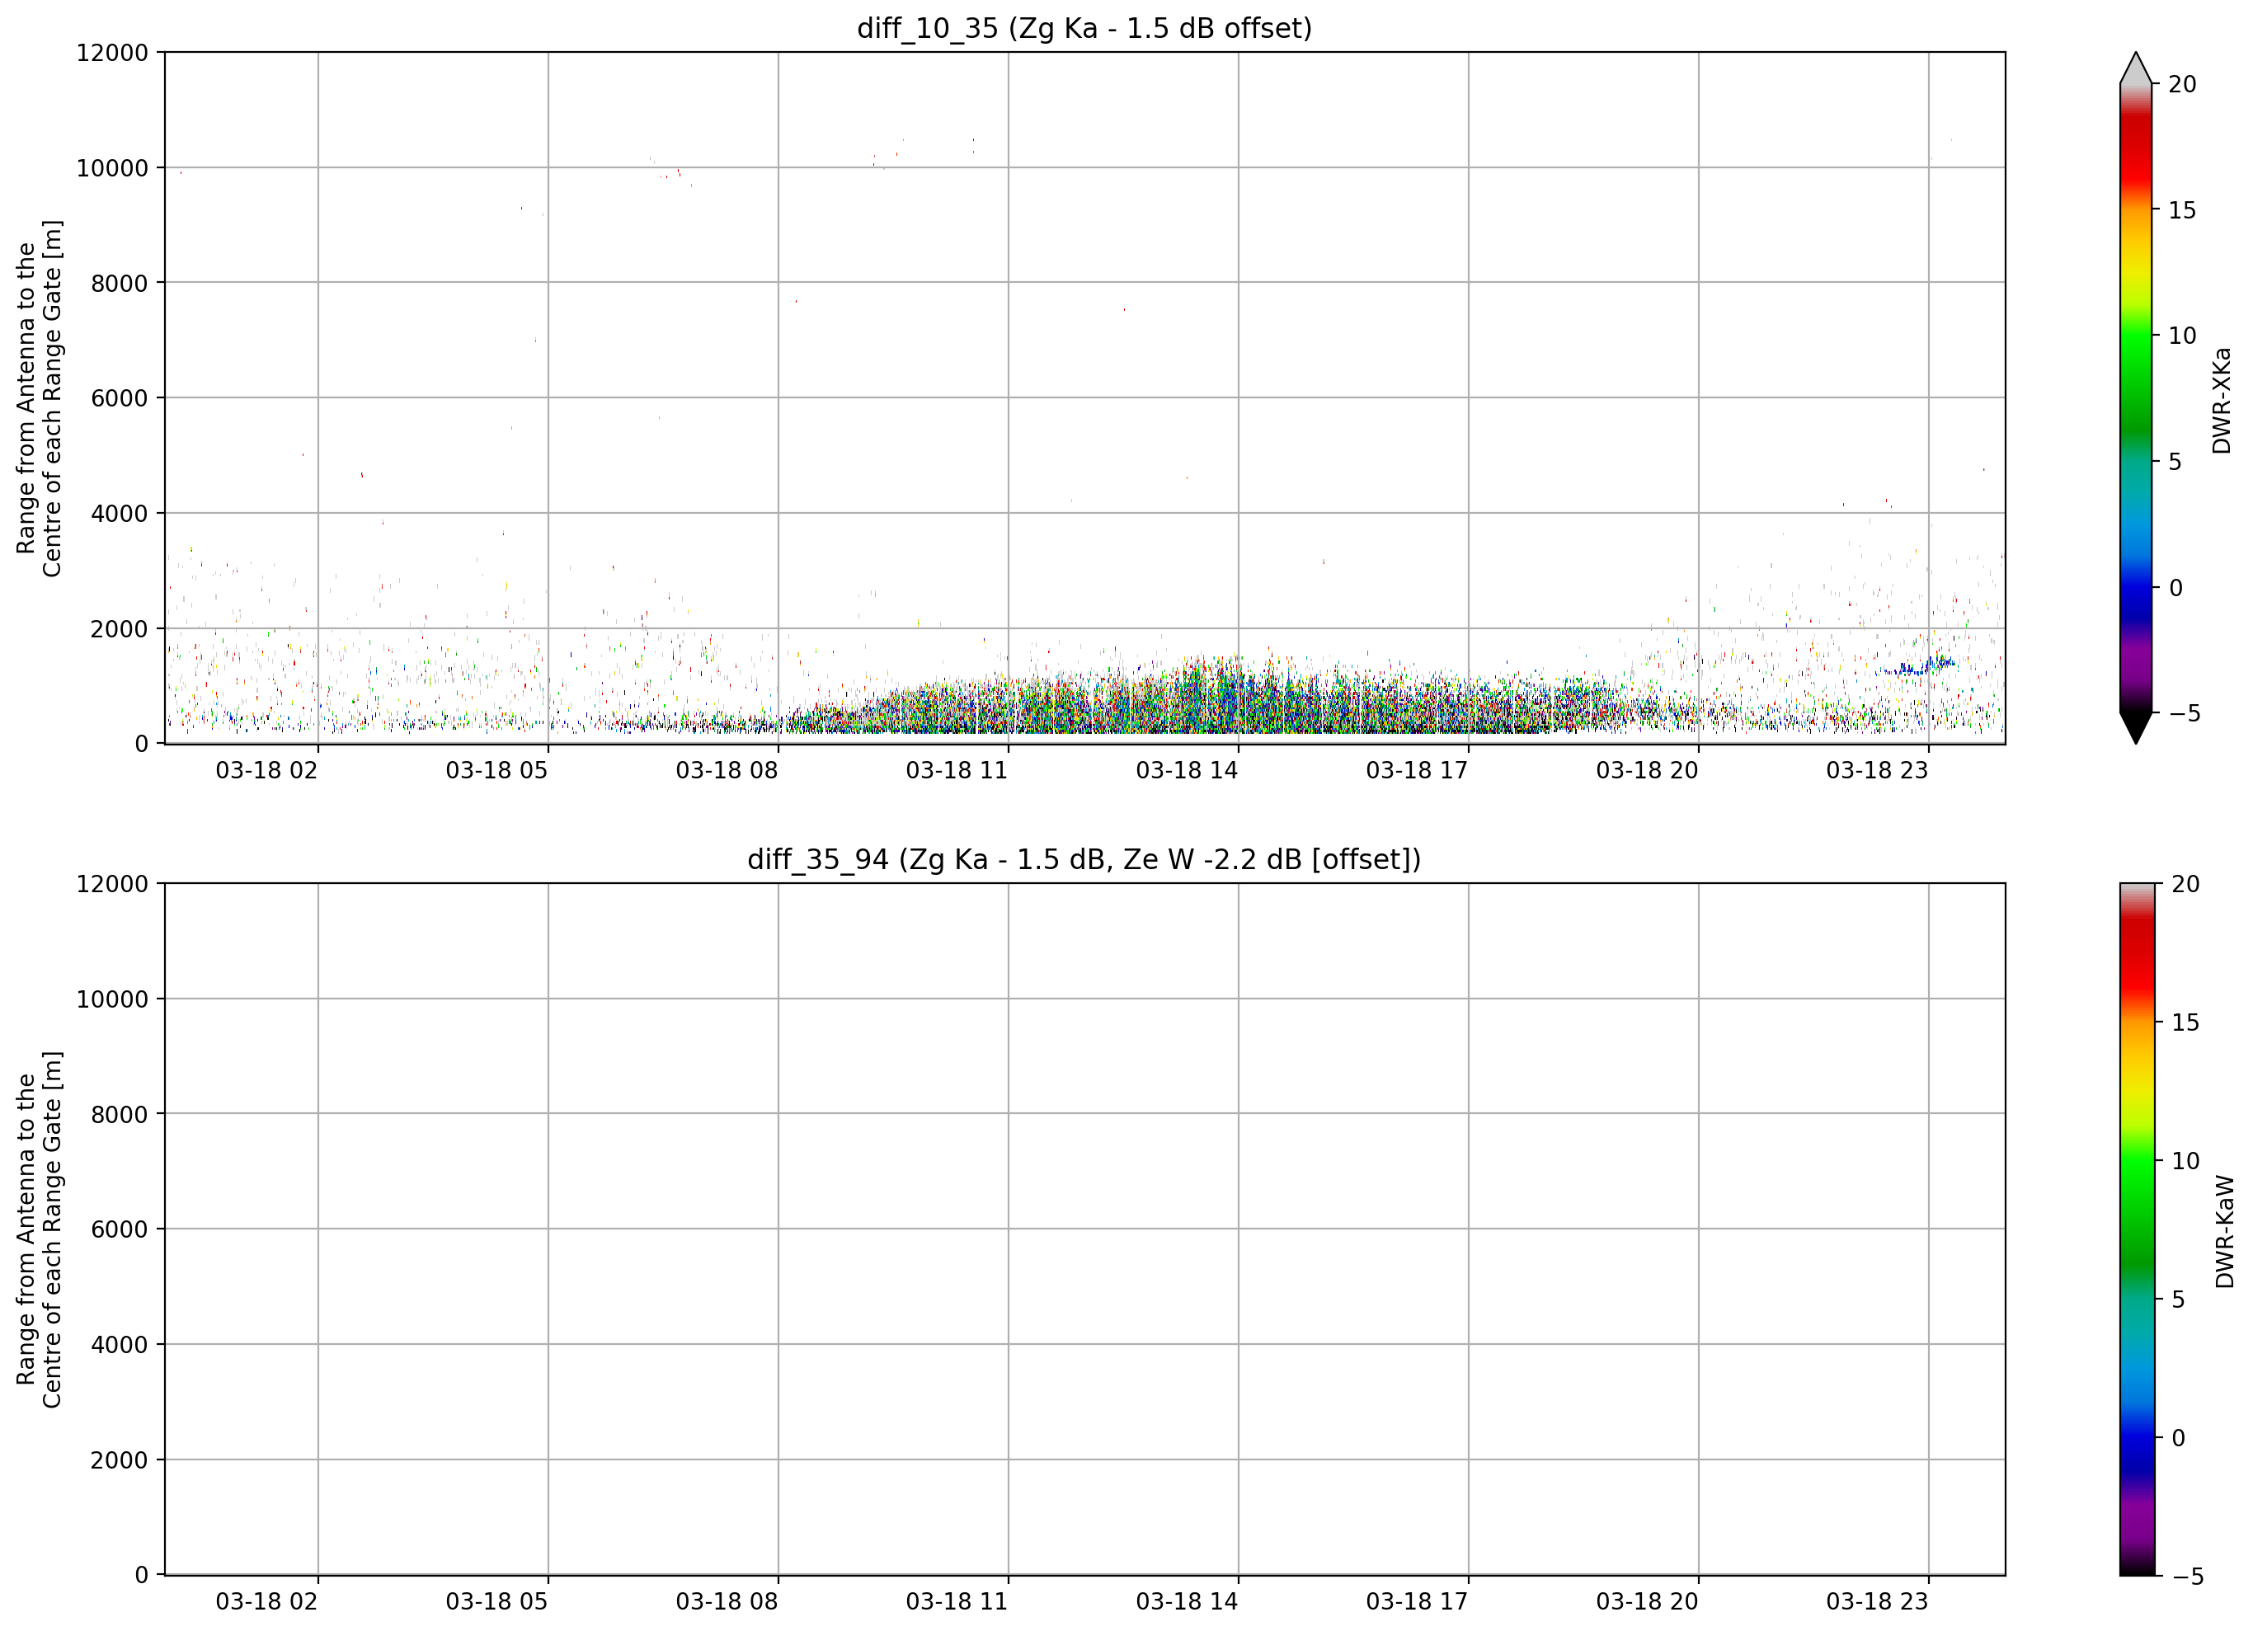Click the 10 tick on the DWR-XKa colorbar
Image resolution: width=2253 pixels, height=1631 pixels.
tap(2182, 336)
